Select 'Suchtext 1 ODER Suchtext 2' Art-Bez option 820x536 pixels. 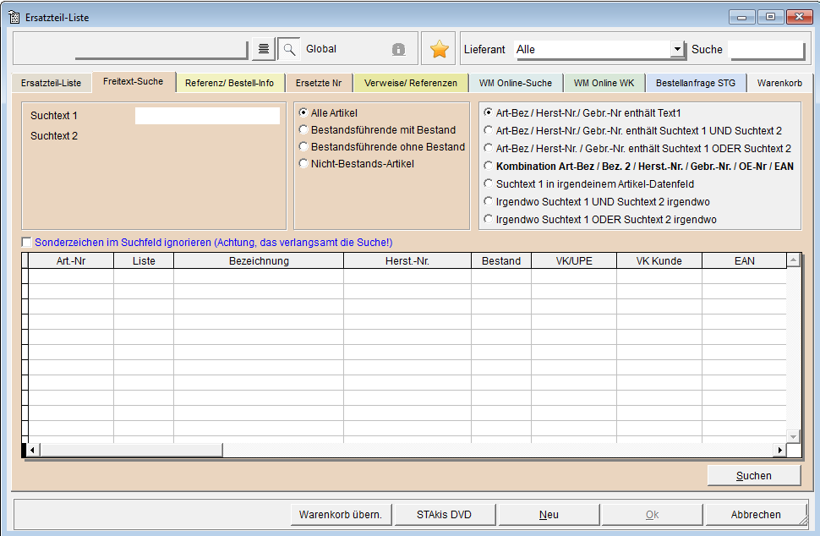click(489, 149)
